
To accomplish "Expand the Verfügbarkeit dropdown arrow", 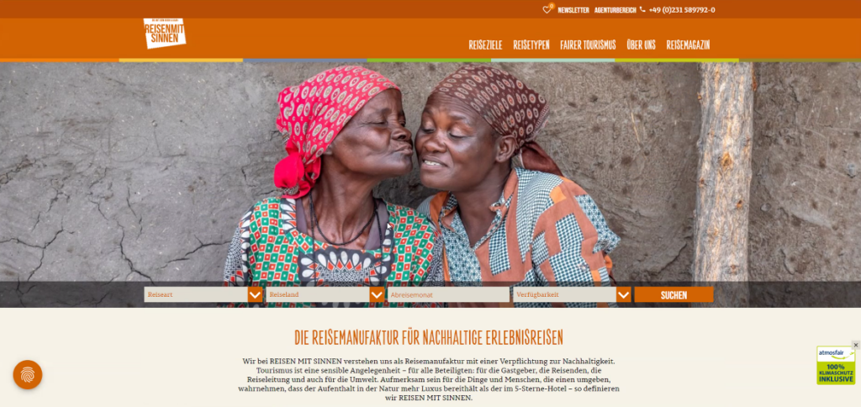I will 624,295.
